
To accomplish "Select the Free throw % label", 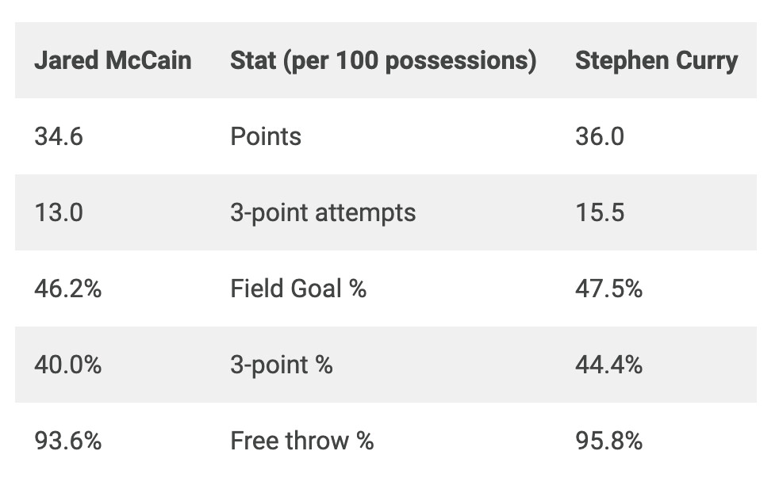I will pos(301,441).
